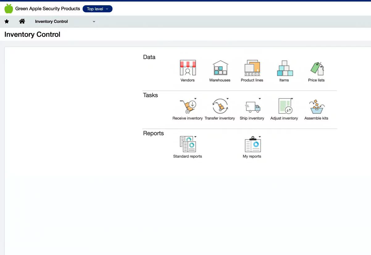The height and width of the screenshot is (255, 371).
Task: Open the Price lists tag icon
Action: (316, 68)
